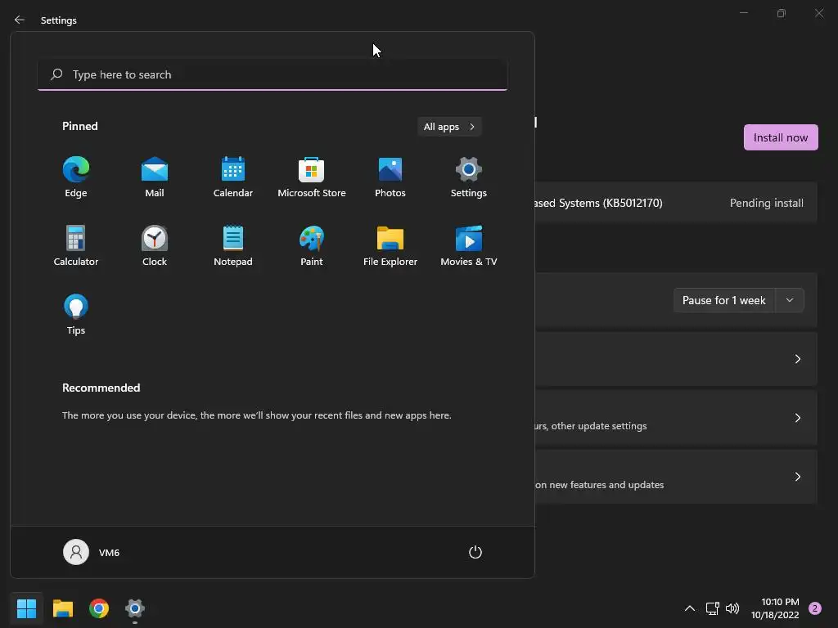838x628 pixels.
Task: Open the other update settings row chevron
Action: (x=797, y=418)
